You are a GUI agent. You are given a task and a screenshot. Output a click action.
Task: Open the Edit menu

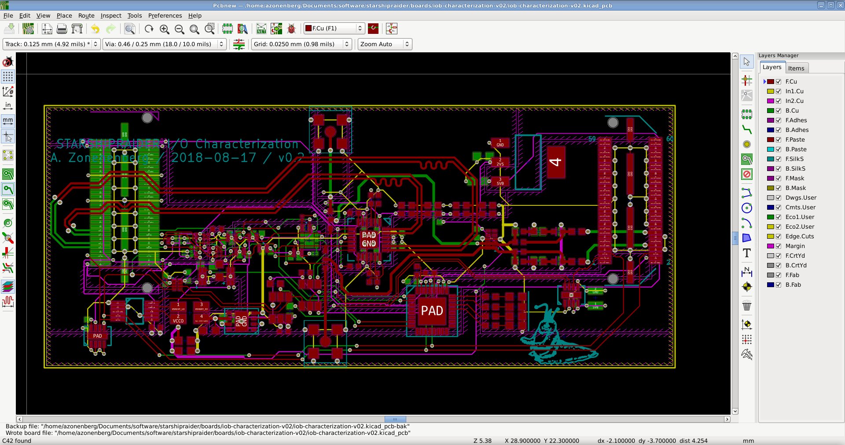[x=25, y=15]
